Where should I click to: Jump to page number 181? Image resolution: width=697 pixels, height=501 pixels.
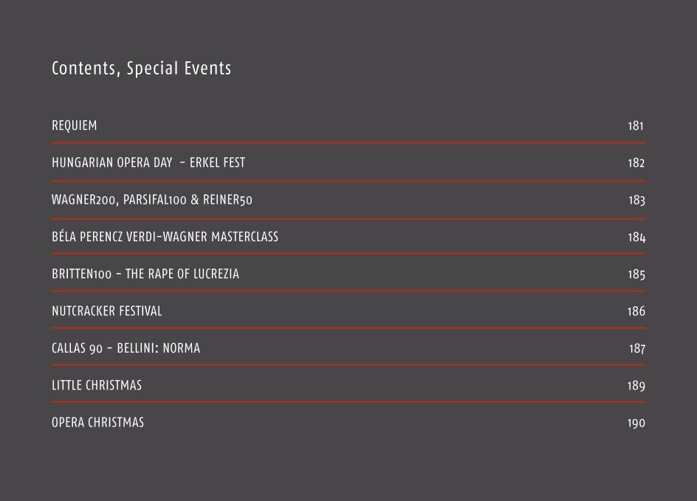(636, 125)
